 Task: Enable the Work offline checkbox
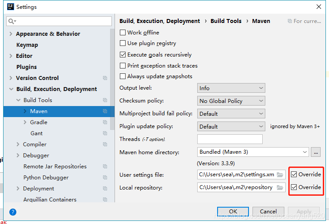click(122, 33)
